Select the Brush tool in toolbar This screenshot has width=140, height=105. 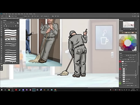[x=1, y=37]
